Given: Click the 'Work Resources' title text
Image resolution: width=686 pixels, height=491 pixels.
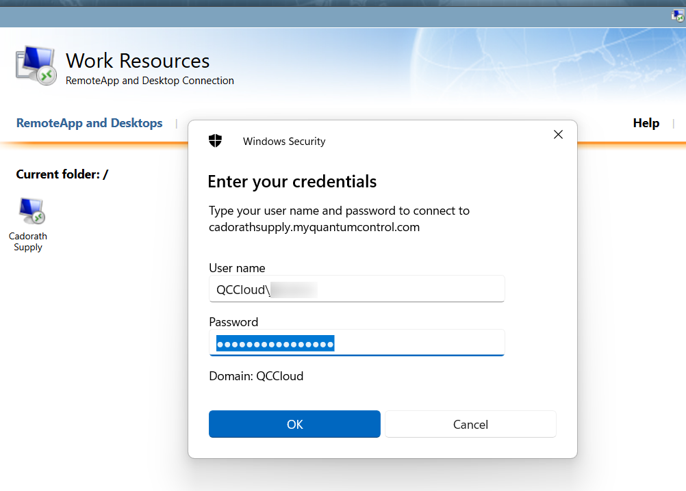Looking at the screenshot, I should click(138, 61).
